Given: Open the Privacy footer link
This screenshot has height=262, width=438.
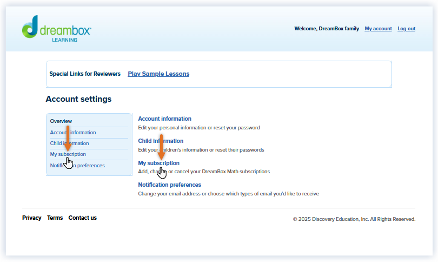Looking at the screenshot, I should coord(31,218).
